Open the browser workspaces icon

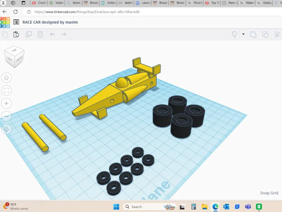(13, 3)
